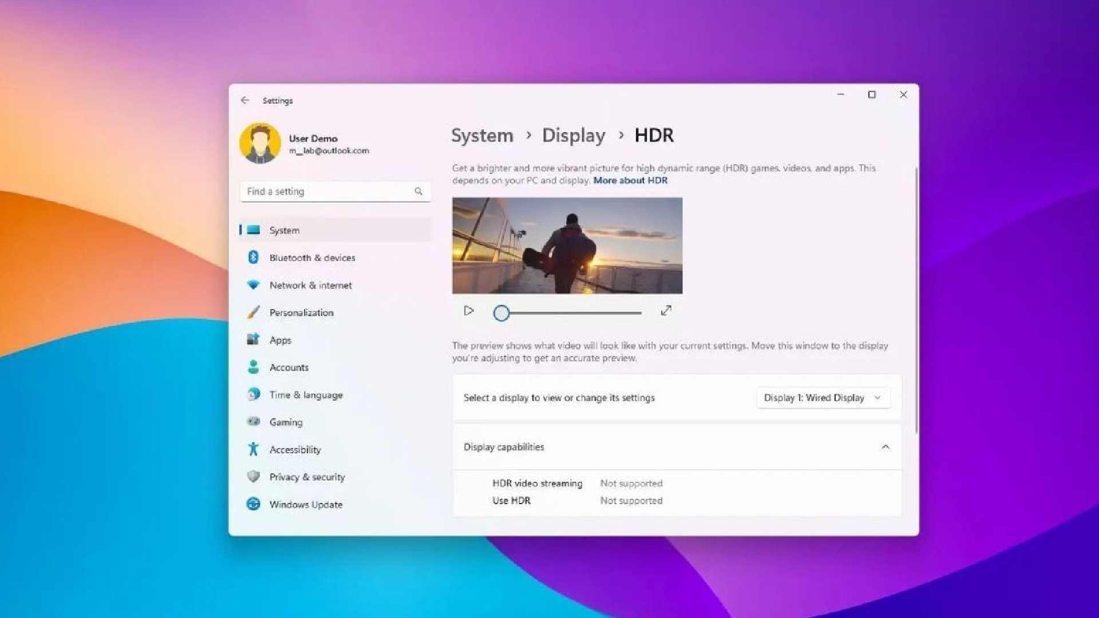
Task: Play the HDR preview video
Action: [469, 311]
